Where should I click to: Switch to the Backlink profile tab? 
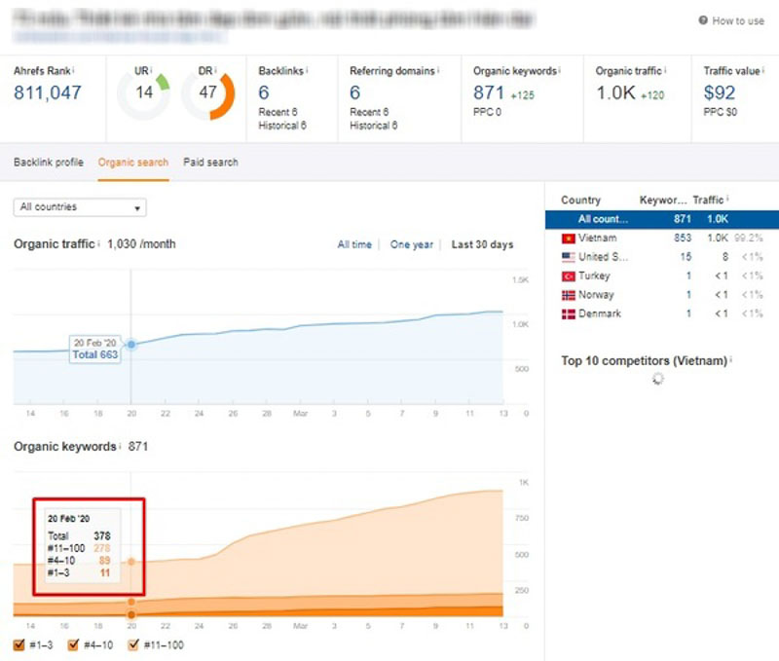click(x=49, y=162)
